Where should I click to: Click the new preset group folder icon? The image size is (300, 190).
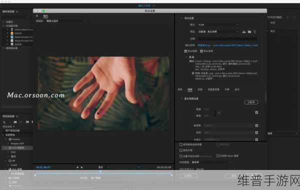pos(15,122)
